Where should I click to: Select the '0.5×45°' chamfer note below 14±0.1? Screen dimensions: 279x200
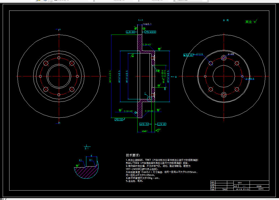point(147,45)
